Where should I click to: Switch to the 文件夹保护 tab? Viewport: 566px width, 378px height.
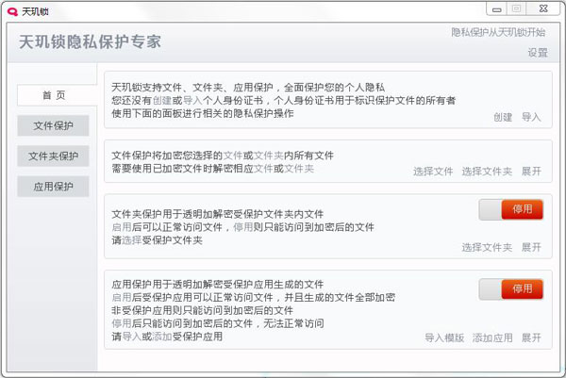(53, 156)
